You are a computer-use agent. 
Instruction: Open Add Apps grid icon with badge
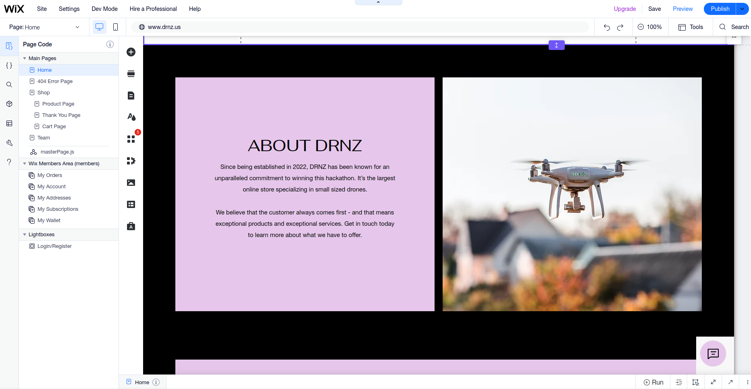pos(131,138)
